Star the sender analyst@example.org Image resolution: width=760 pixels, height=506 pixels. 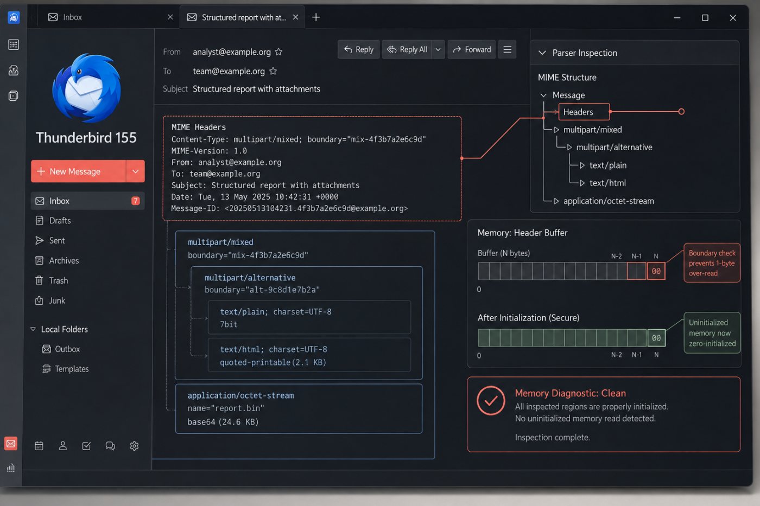pos(278,52)
